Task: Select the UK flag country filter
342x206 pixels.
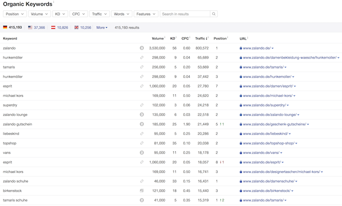Action: point(83,27)
